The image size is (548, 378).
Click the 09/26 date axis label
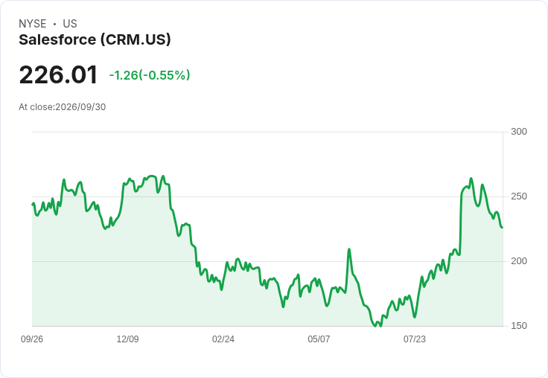pos(32,339)
